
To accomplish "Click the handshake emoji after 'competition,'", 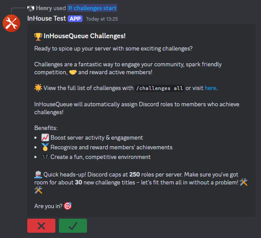I will click(x=73, y=72).
